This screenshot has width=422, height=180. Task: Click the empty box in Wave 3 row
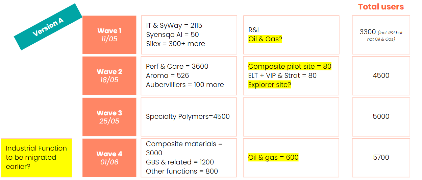291,117
